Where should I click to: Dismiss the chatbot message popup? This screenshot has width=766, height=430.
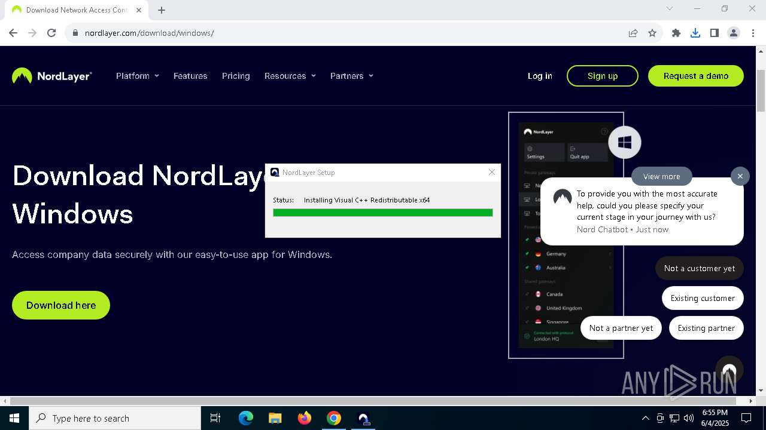(740, 176)
